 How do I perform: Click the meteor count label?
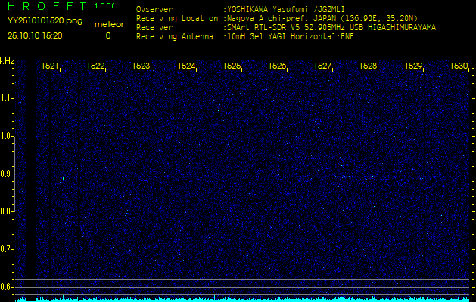coord(107,24)
